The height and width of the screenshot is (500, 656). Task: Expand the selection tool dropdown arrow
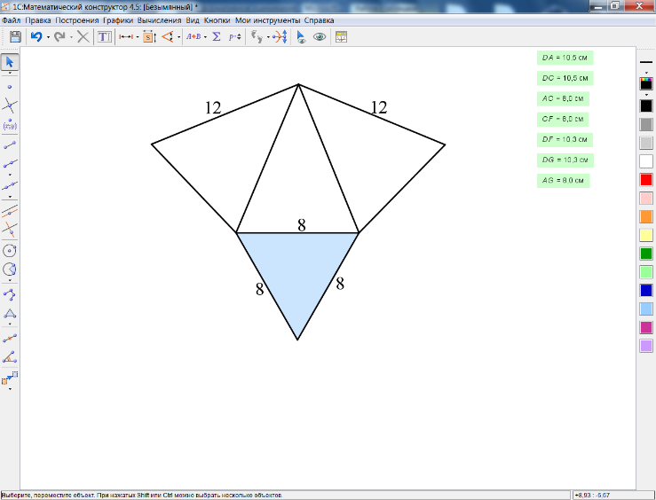(10, 73)
